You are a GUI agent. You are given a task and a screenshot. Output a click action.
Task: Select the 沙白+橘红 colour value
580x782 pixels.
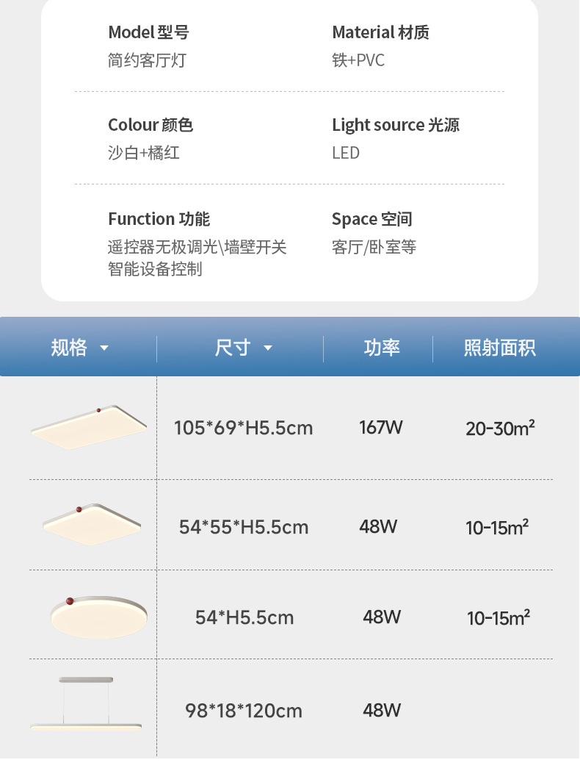click(x=144, y=153)
